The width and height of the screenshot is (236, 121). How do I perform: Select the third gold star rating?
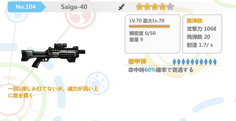[x=155, y=7]
